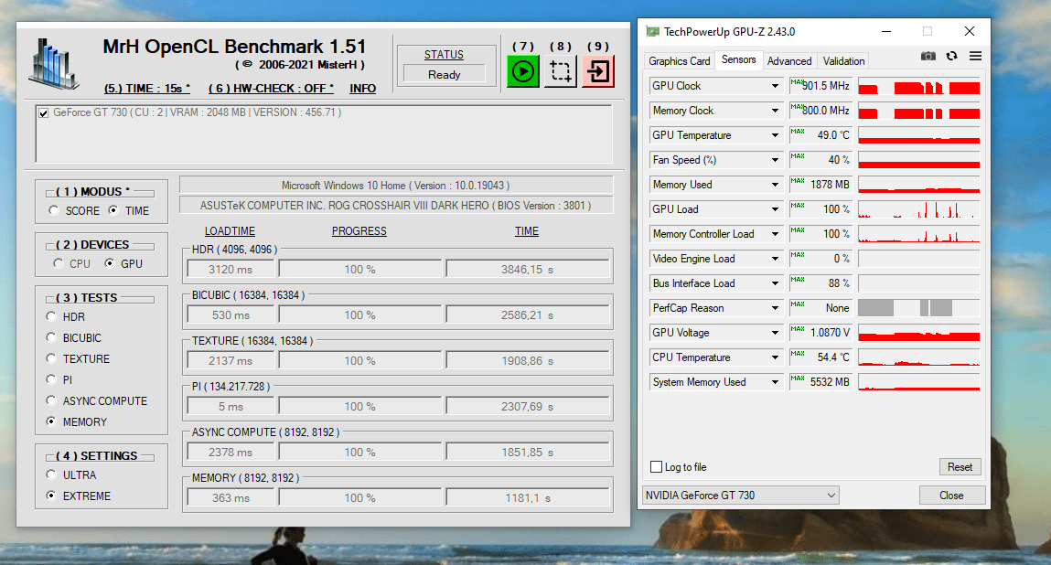
Task: Click the GPU Clock sensor graph
Action: click(919, 86)
